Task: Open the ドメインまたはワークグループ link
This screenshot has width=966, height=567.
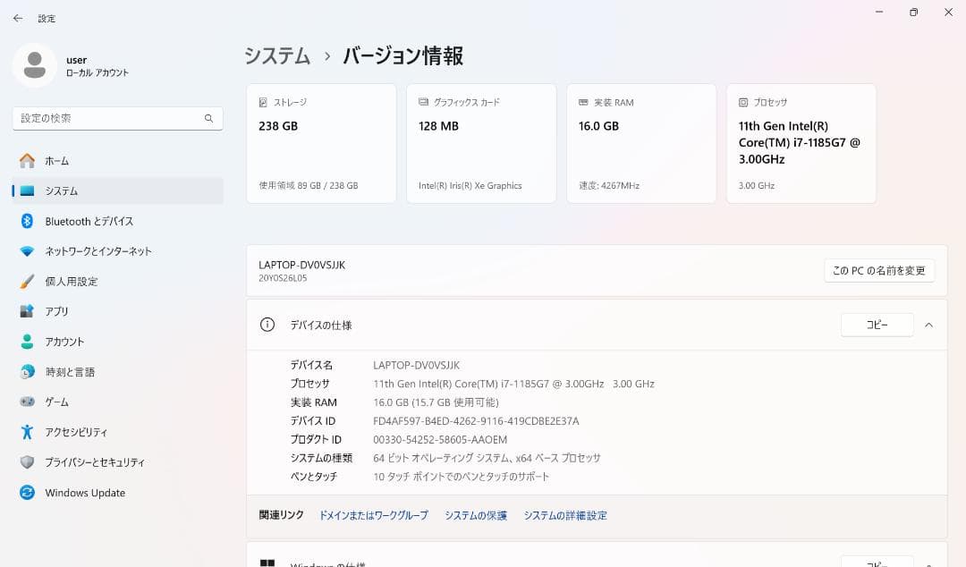Action: 373,515
